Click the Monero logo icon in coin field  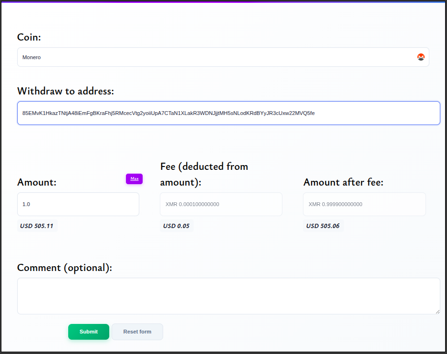pos(421,57)
